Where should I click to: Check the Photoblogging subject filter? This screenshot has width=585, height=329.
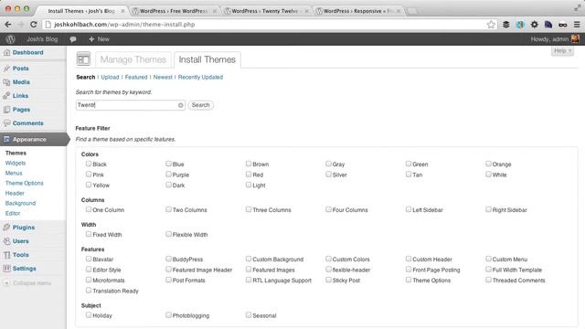tap(168, 315)
